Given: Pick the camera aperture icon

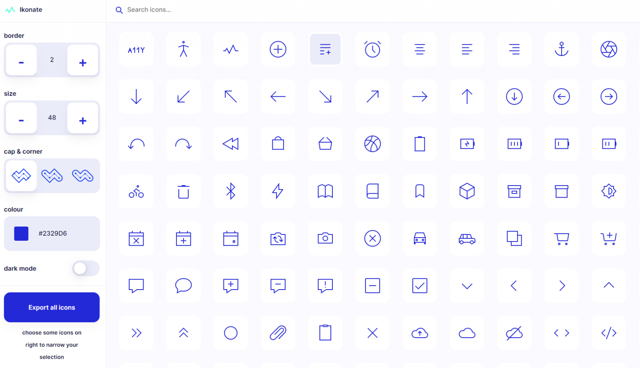Looking at the screenshot, I should coord(608,50).
